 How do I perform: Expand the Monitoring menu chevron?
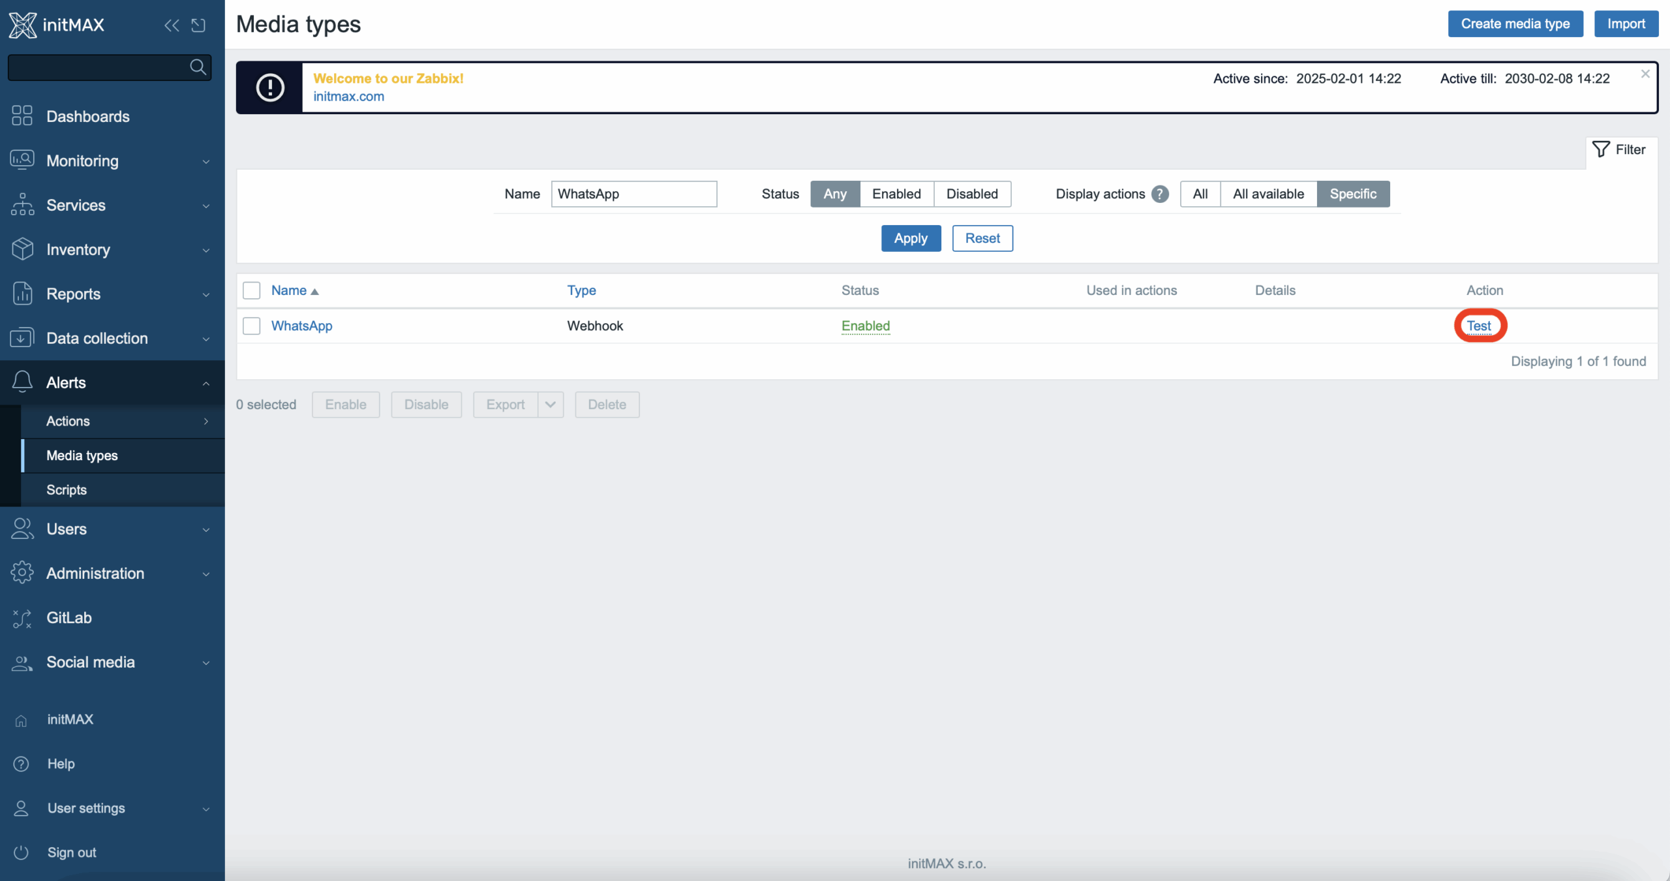(206, 162)
